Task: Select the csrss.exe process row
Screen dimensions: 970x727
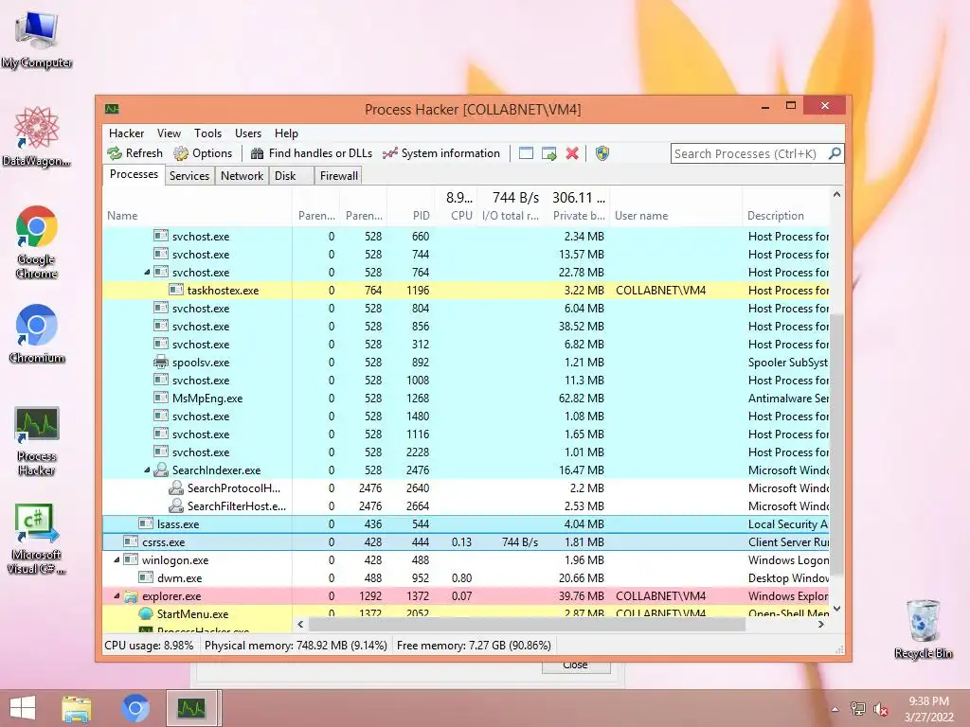Action: 466,542
